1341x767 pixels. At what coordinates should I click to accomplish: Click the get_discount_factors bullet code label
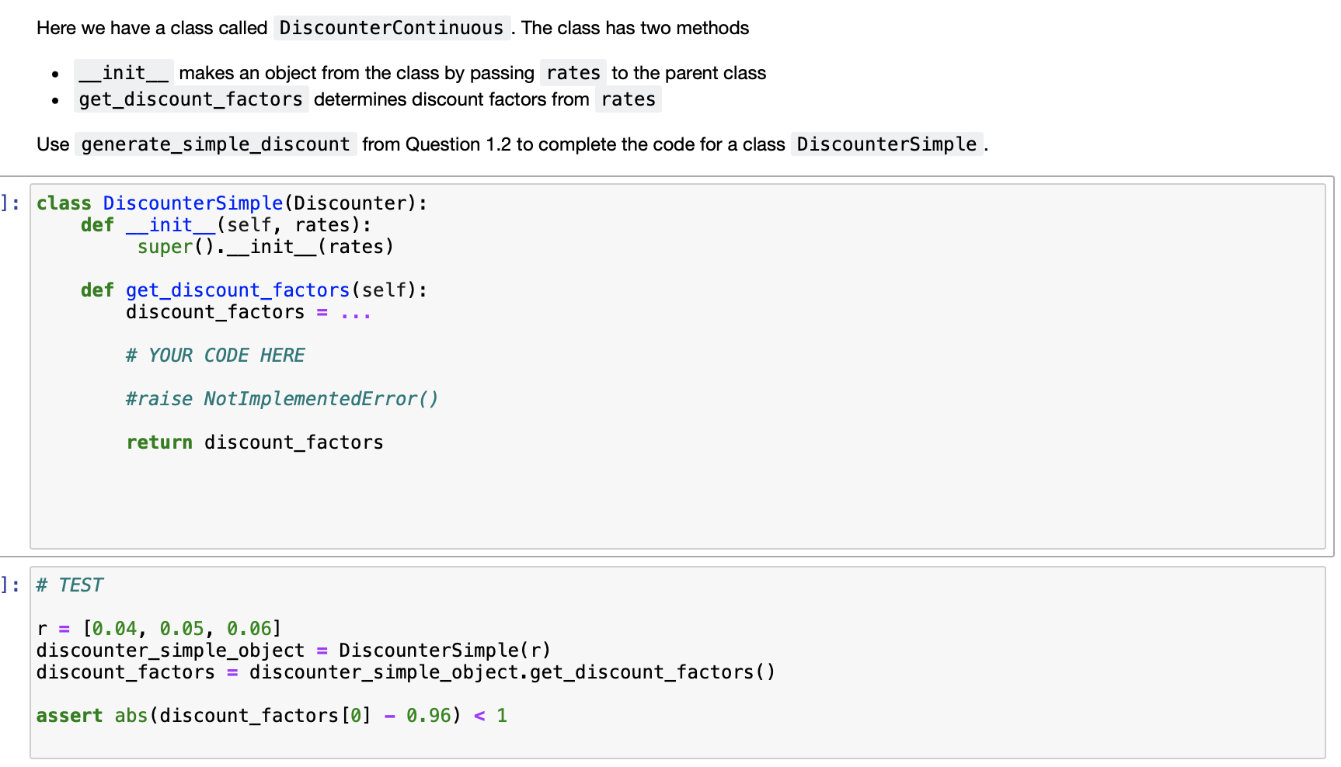191,99
